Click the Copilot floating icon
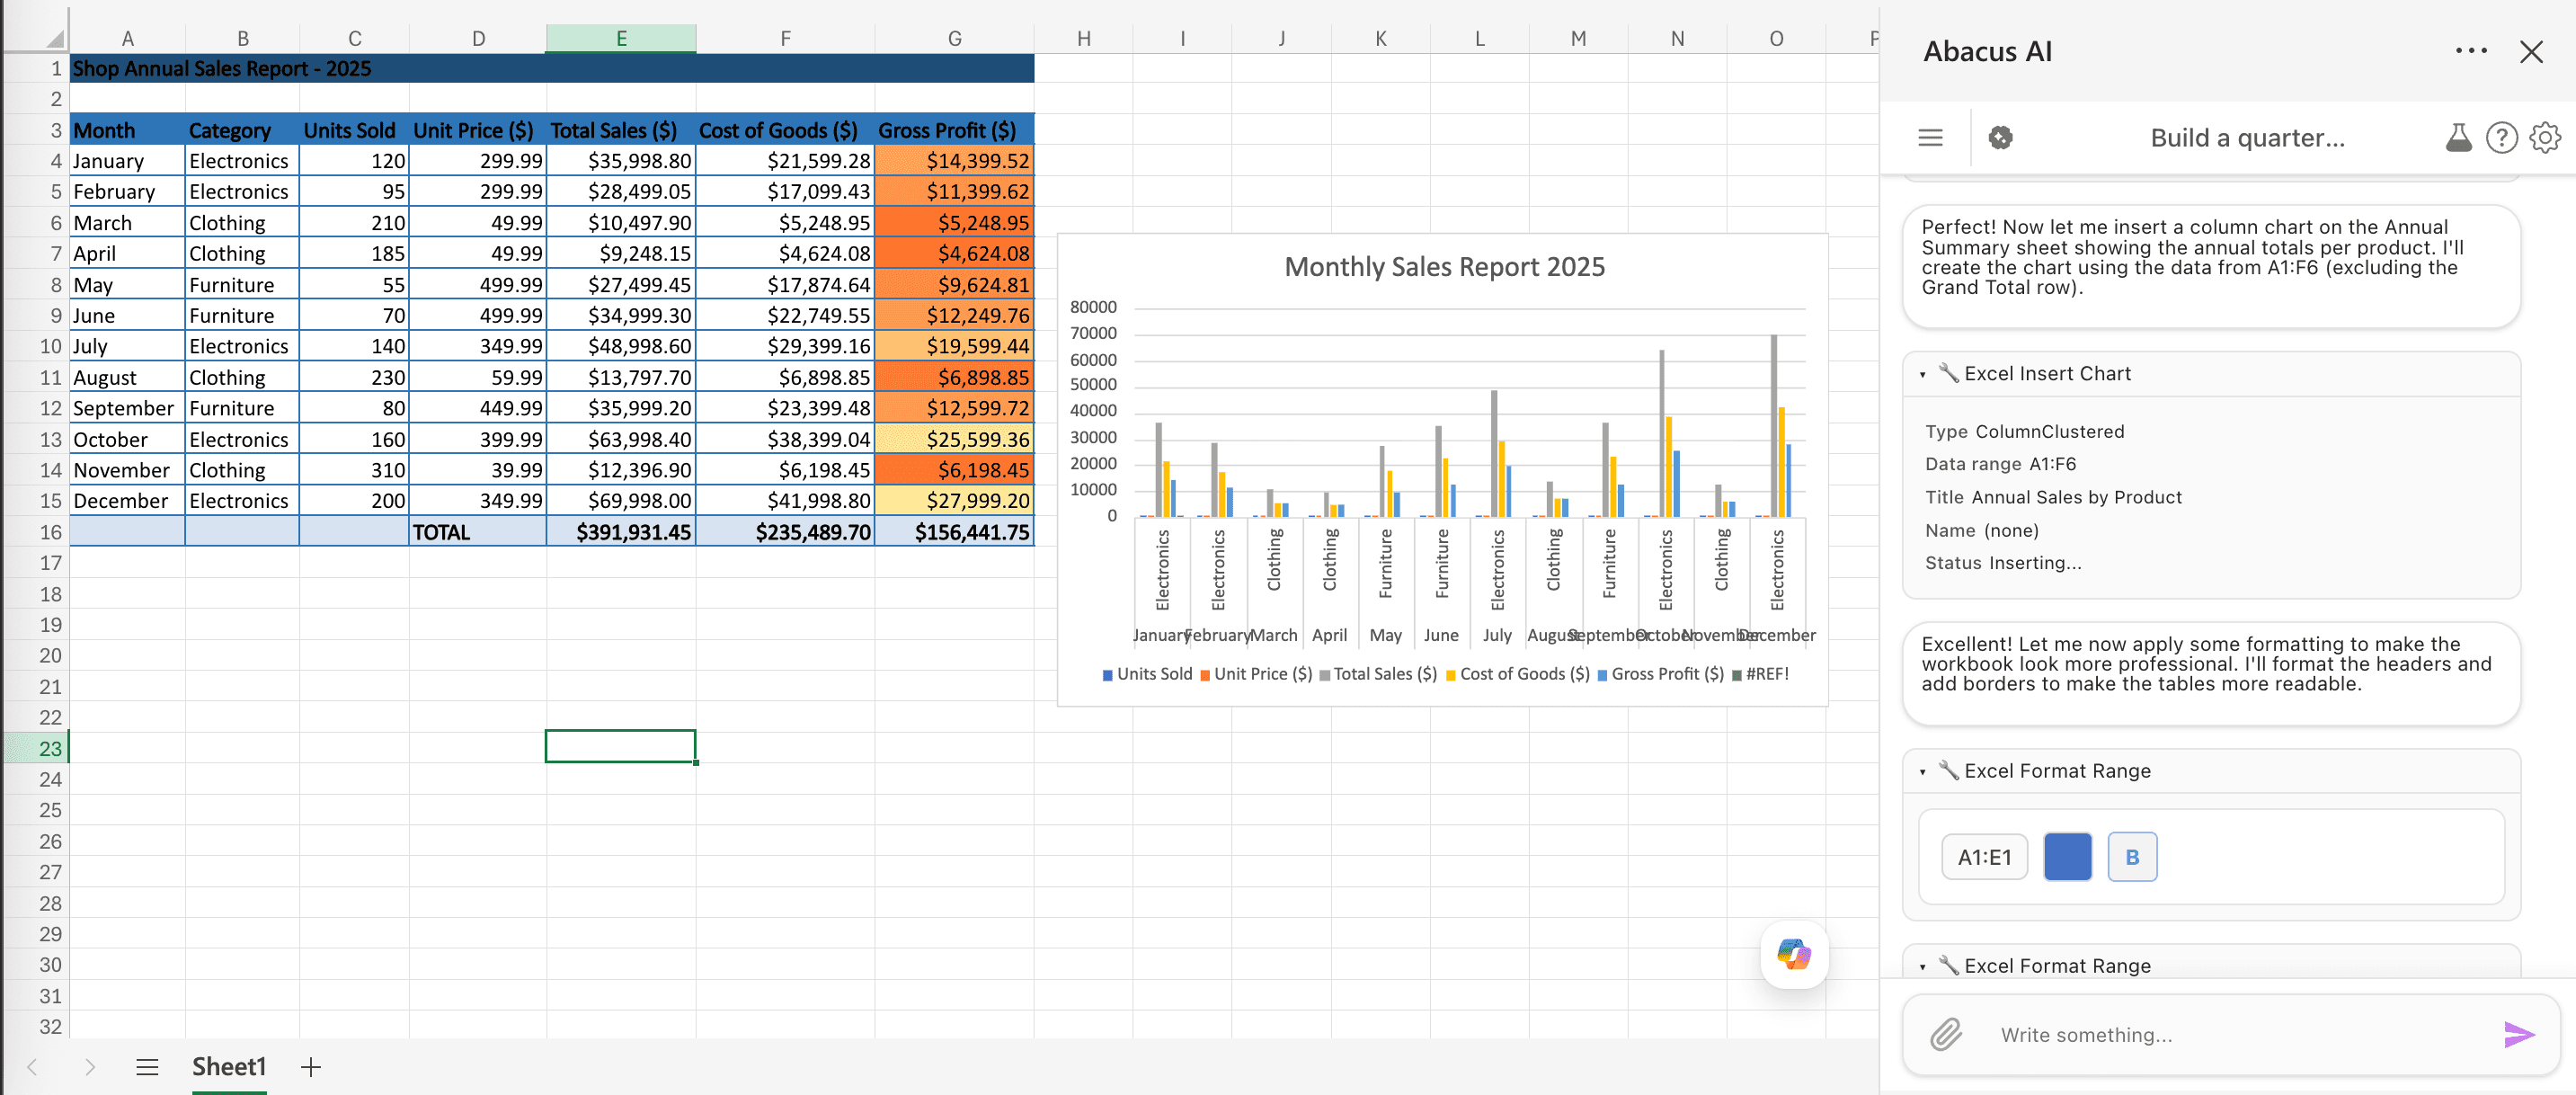Screen dimensions: 2576x1095 (1794, 954)
